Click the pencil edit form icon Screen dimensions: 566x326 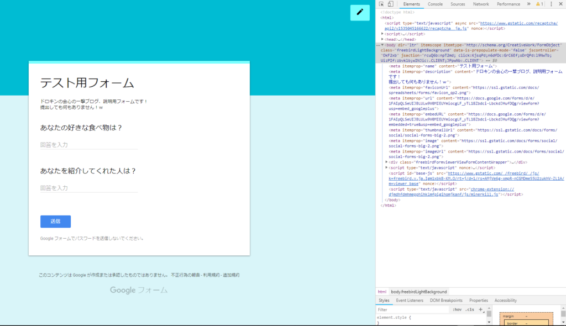tap(360, 13)
